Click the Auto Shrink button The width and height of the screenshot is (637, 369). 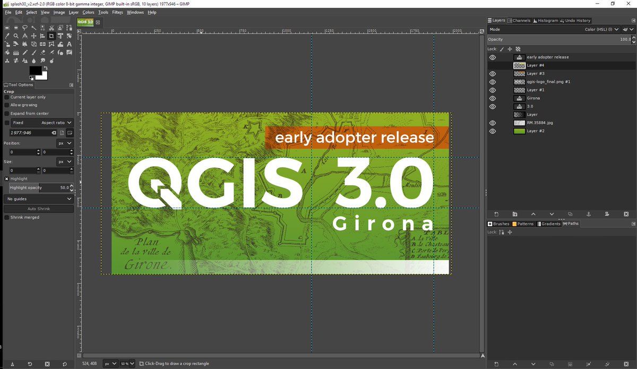39,209
